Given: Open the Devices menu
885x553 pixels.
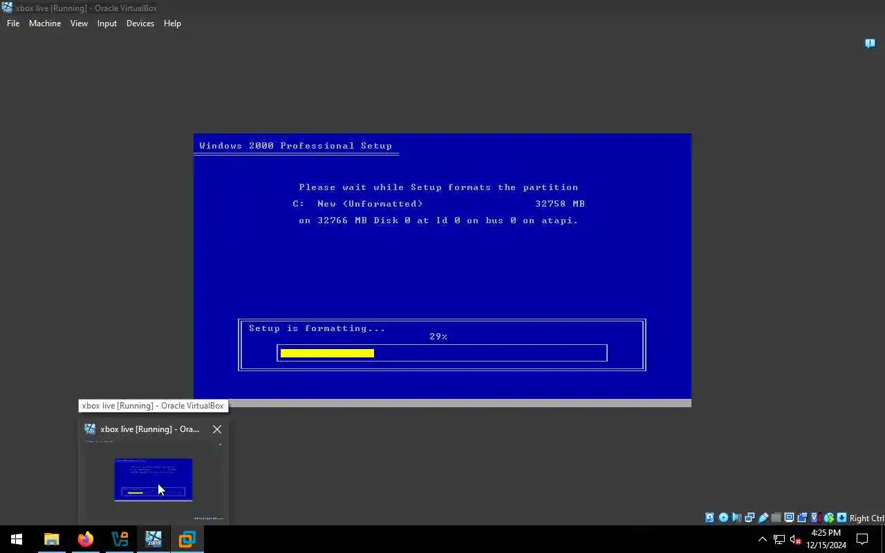Looking at the screenshot, I should pos(140,24).
